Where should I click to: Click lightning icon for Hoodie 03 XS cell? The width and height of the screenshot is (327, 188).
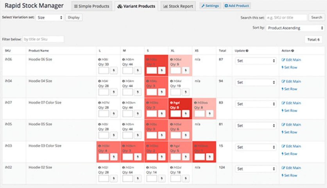coord(209,157)
